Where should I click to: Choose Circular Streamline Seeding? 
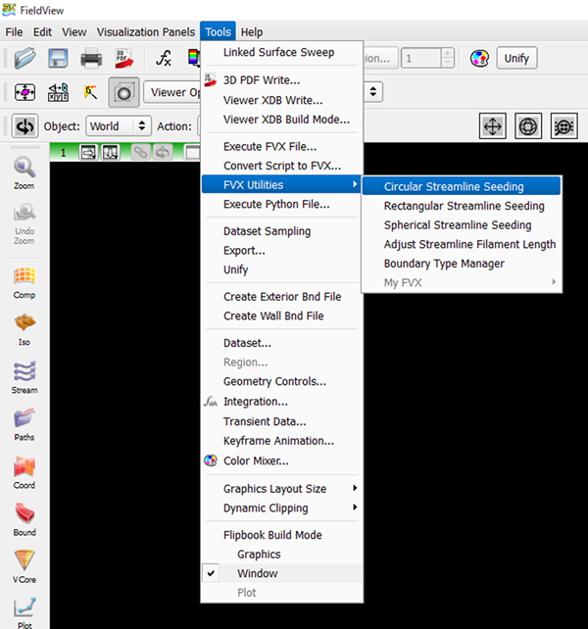tap(454, 187)
